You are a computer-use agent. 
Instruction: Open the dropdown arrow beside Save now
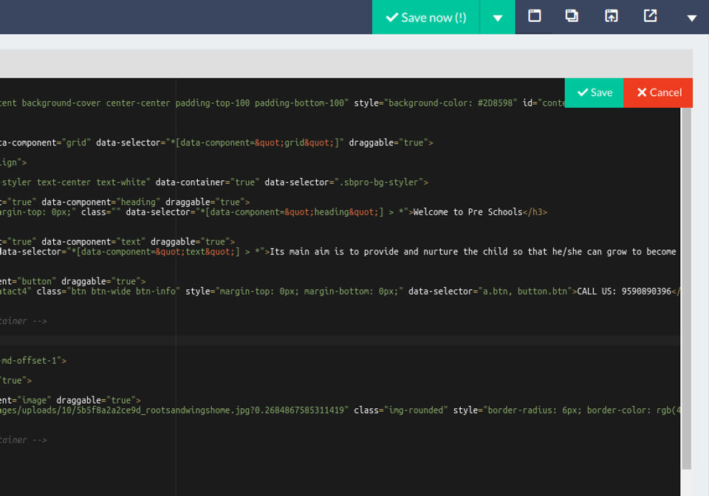tap(497, 17)
